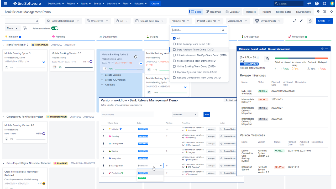Toggle the Release swimlanes switch
Viewport: 336px width, 189px height.
[55, 28]
